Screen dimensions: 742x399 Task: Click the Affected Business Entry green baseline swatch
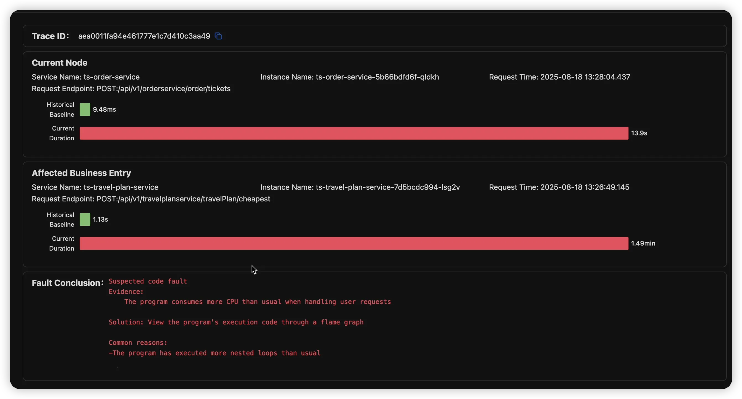point(85,220)
